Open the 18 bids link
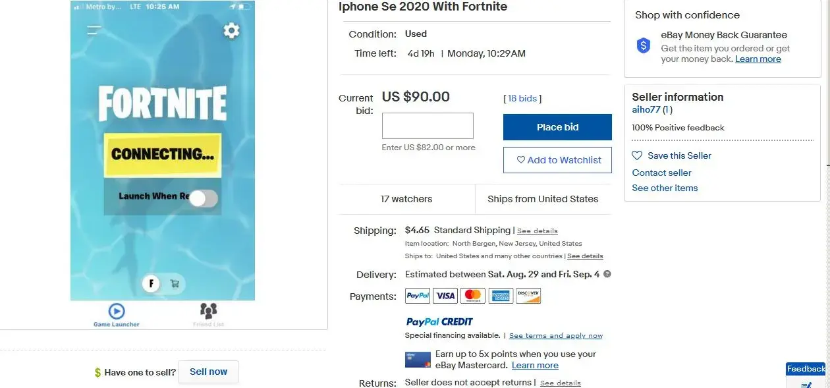 click(x=522, y=97)
